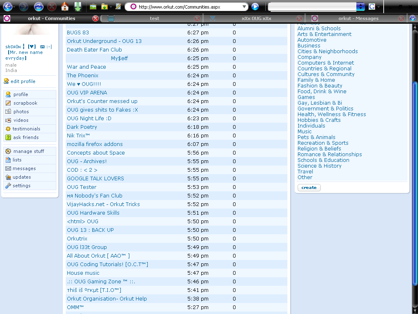Viewport: 418px width, 314px height.
Task: Click the notepad pencil toolbar icon
Action: tap(118, 6)
